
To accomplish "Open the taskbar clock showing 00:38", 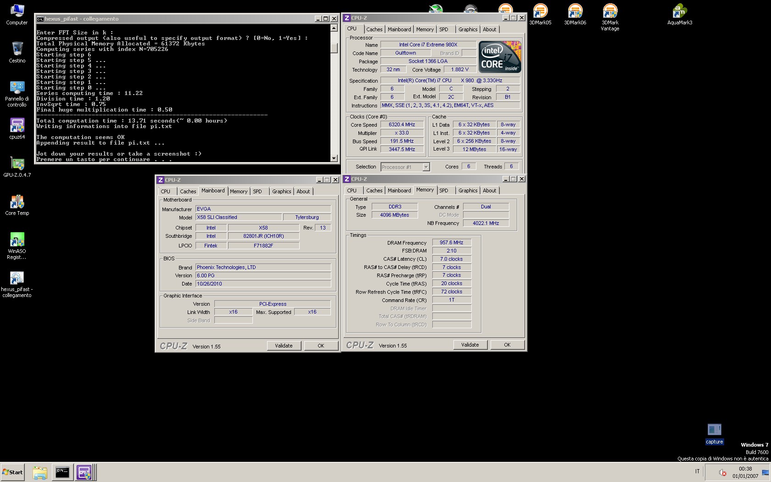I will (x=745, y=472).
